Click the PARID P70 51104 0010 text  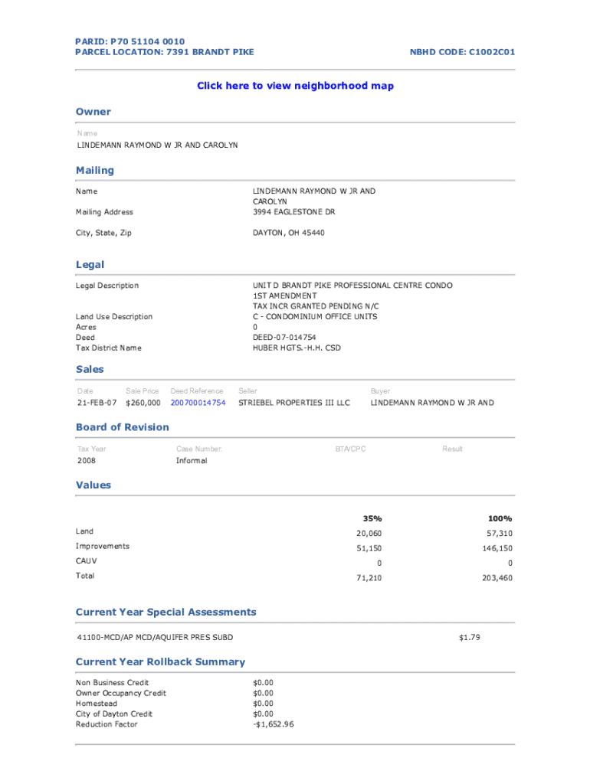coord(129,41)
